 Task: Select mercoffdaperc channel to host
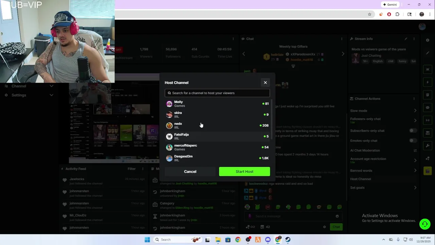217,147
